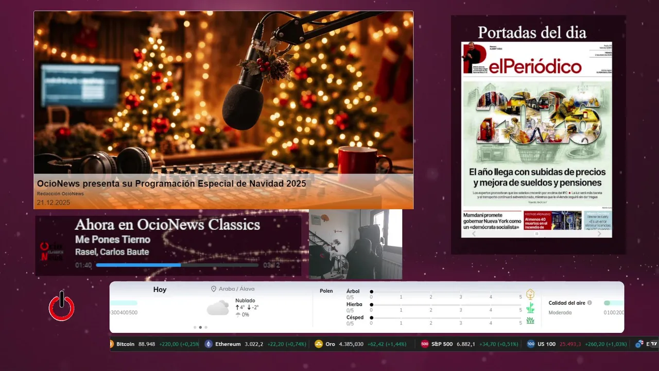Click the US 100 ticker label

(547, 344)
